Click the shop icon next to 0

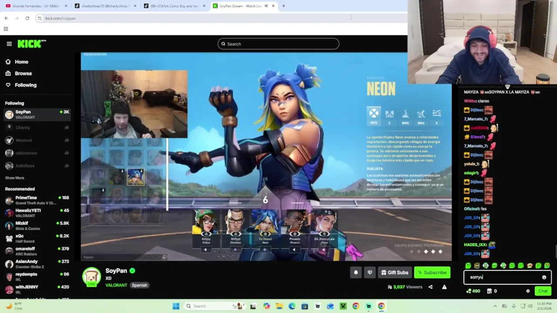pos(489,291)
